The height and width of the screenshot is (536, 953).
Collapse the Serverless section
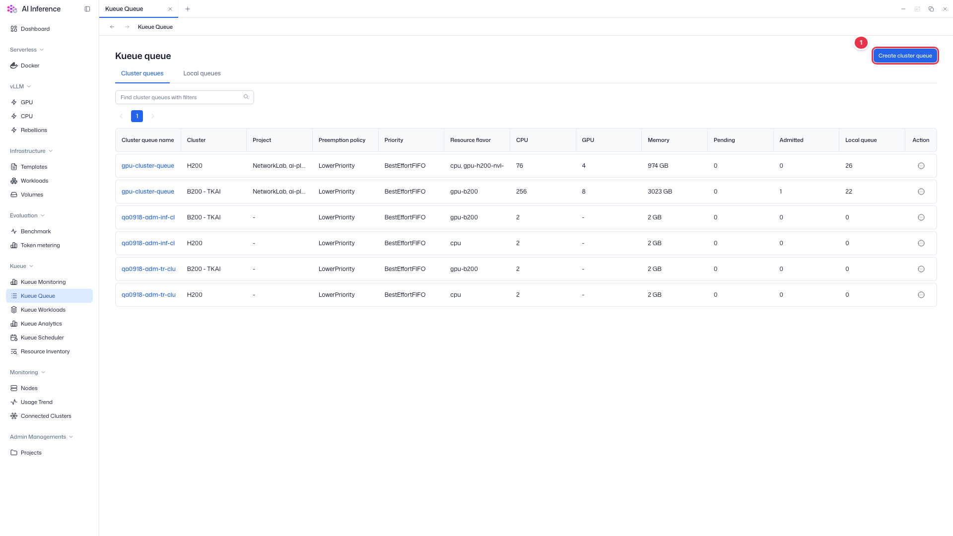click(x=27, y=50)
